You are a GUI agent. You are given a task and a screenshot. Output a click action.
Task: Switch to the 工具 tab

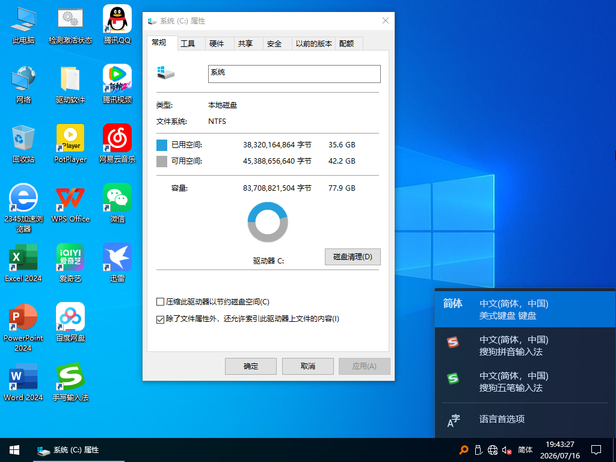point(188,43)
